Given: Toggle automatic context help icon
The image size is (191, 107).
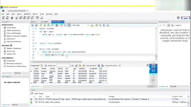Looking at the screenshot, I should point(172,25).
